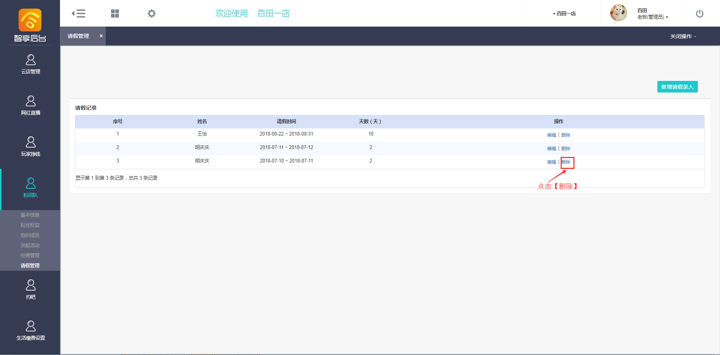This screenshot has width=720, height=355.
Task: Select 请假管理 submenu item
Action: coord(30,266)
